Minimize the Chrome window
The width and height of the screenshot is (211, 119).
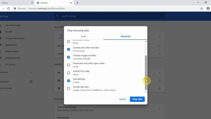coord(198,2)
